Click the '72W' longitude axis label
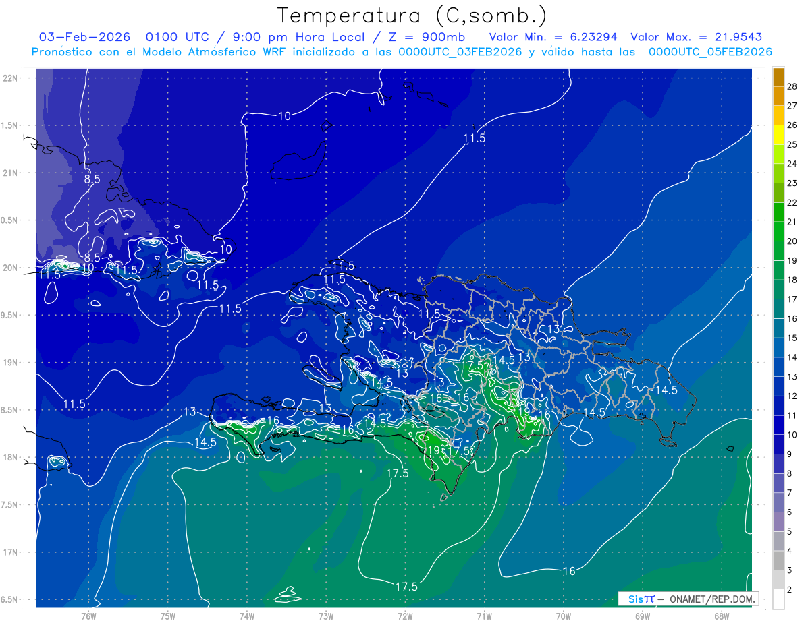810x625 pixels. tap(405, 616)
